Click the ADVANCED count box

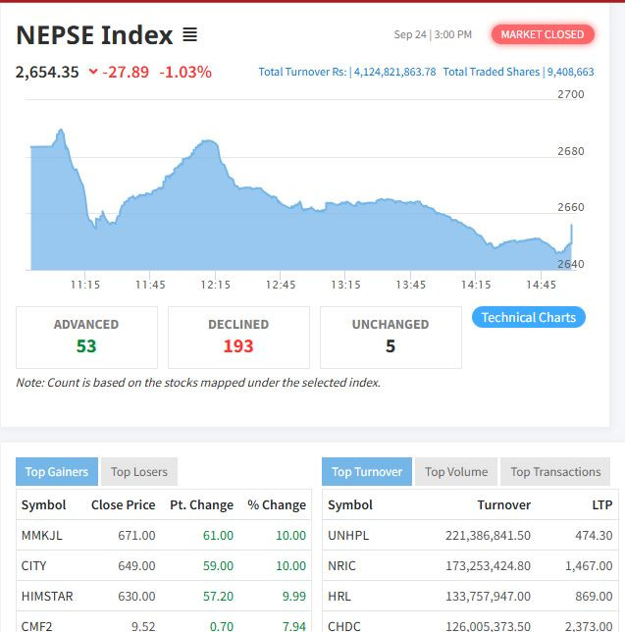(86, 337)
